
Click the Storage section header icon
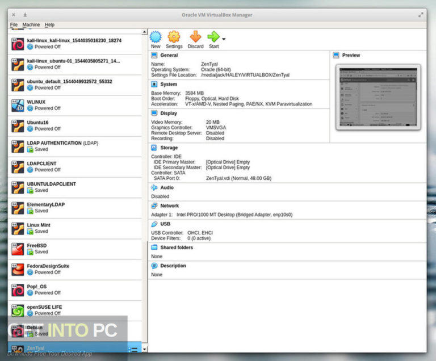154,148
